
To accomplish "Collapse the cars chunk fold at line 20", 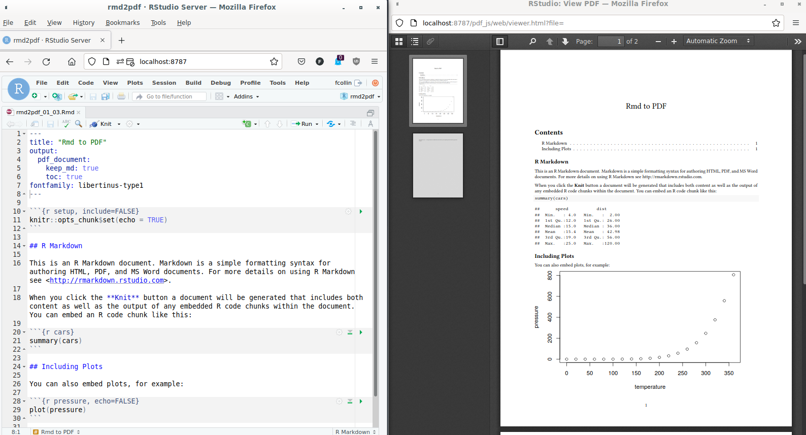I will [x=24, y=332].
